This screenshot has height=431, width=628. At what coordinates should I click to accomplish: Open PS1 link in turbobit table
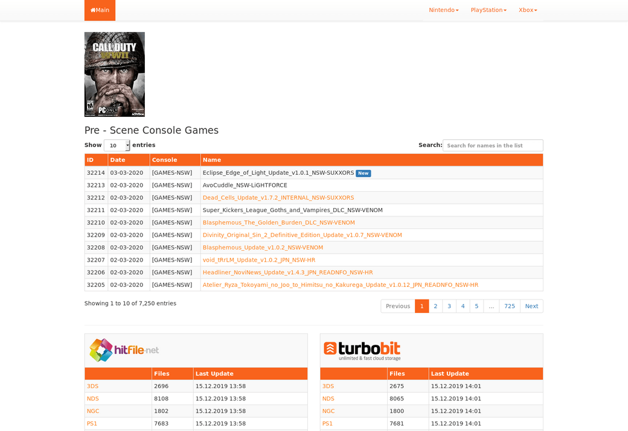[328, 423]
